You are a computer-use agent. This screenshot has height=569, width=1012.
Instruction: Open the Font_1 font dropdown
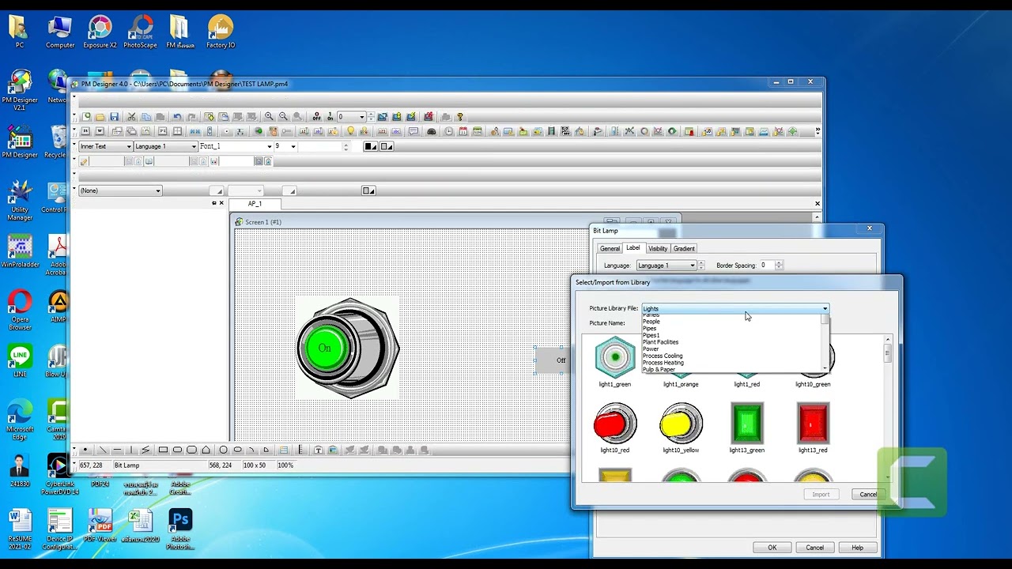pyautogui.click(x=236, y=146)
